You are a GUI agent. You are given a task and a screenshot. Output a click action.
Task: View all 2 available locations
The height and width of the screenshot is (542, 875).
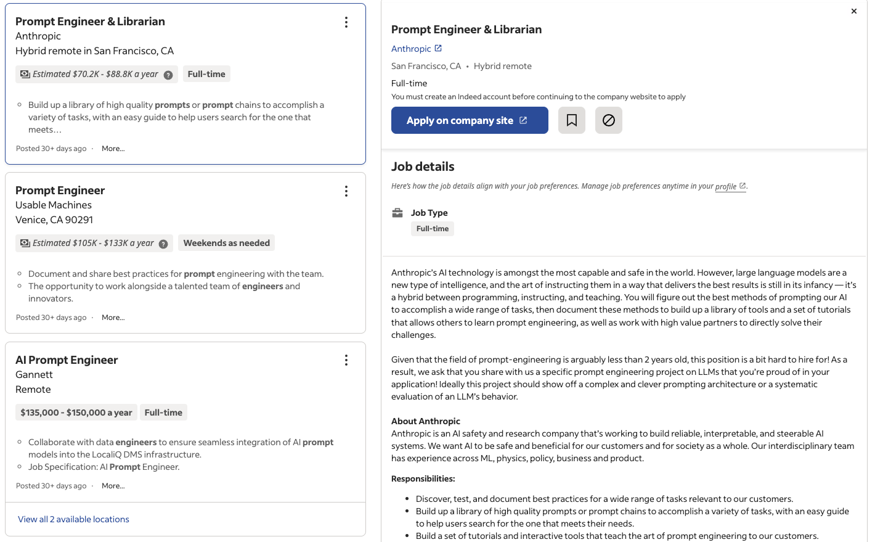tap(73, 519)
